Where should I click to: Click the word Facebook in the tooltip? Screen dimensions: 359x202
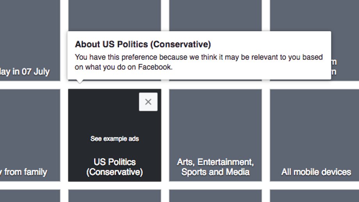tap(155, 67)
